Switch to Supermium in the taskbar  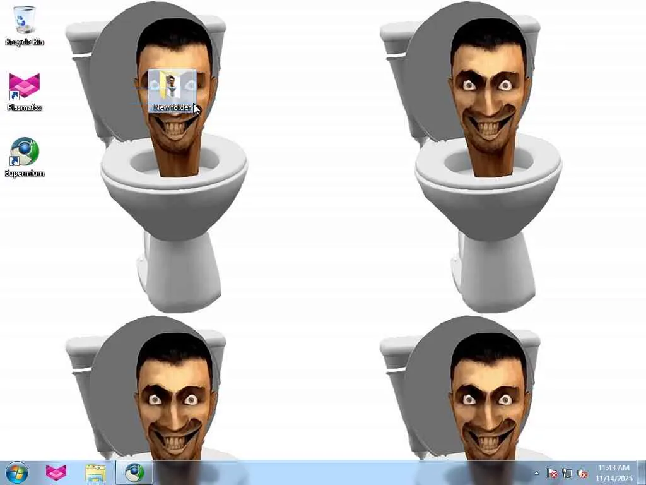coord(134,472)
